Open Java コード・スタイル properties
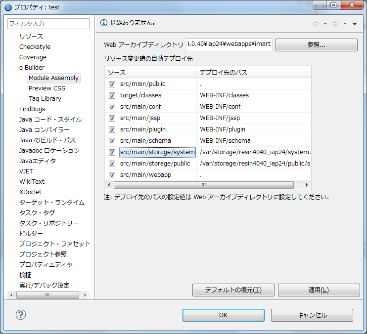 click(x=50, y=120)
